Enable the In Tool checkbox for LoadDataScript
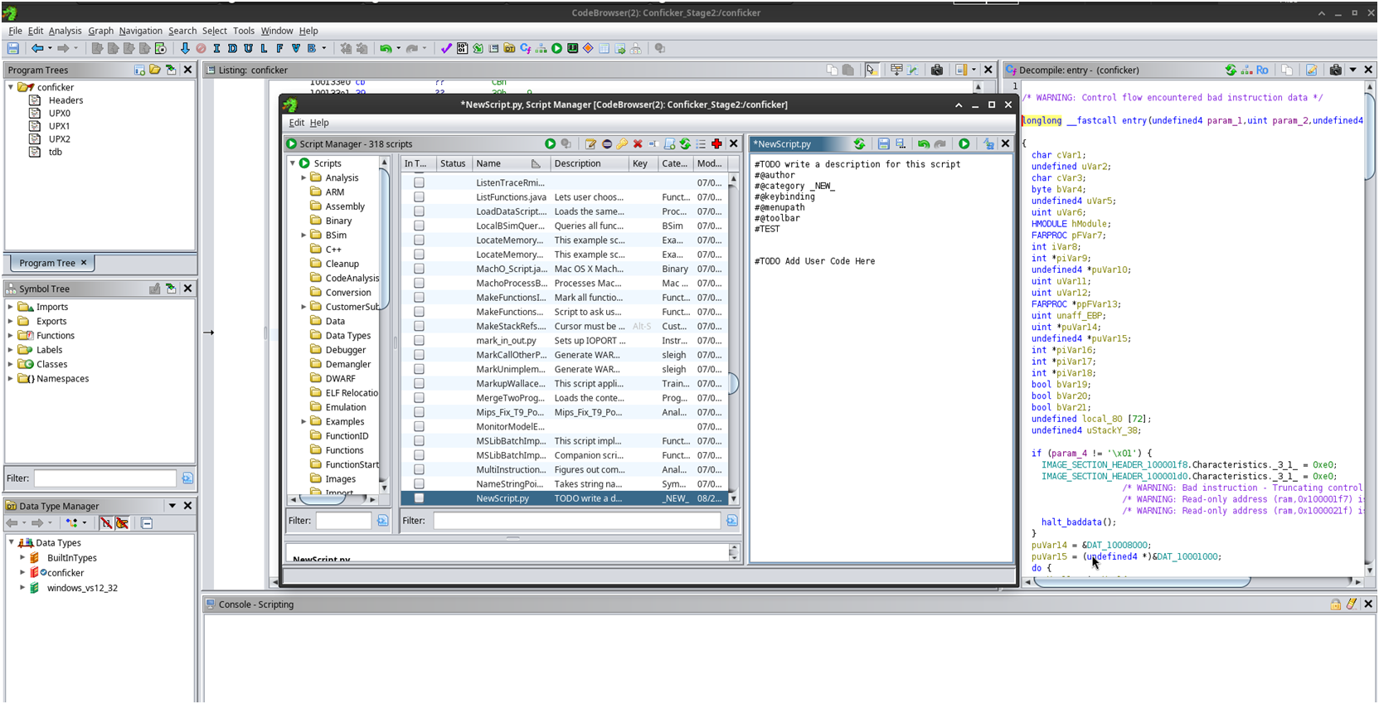The height and width of the screenshot is (704, 1379). (419, 211)
